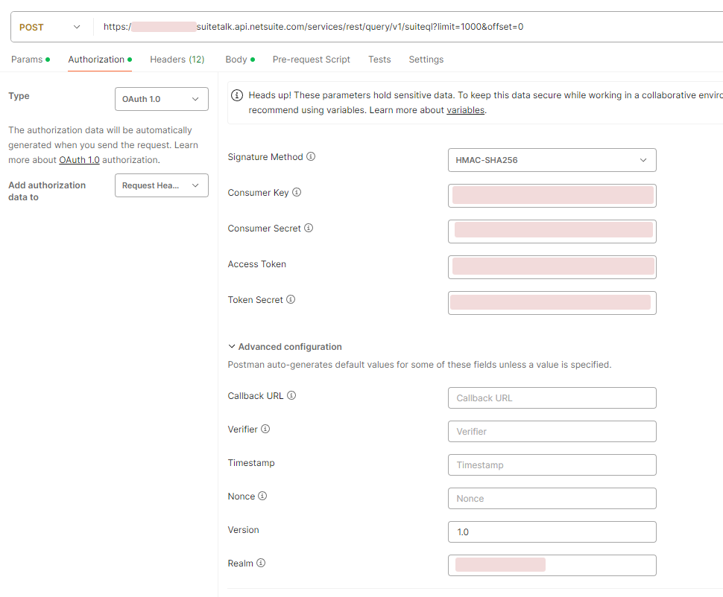This screenshot has width=723, height=597.
Task: Click the variables link in the notice
Action: point(465,110)
